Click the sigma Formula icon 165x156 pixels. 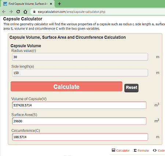(135, 150)
